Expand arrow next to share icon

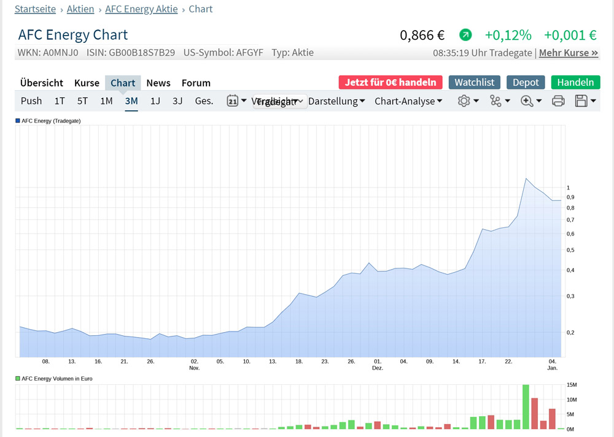pos(508,101)
